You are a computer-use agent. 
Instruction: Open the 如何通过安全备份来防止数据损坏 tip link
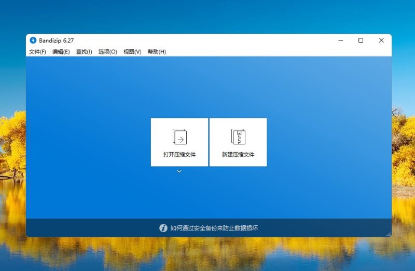[x=214, y=228]
